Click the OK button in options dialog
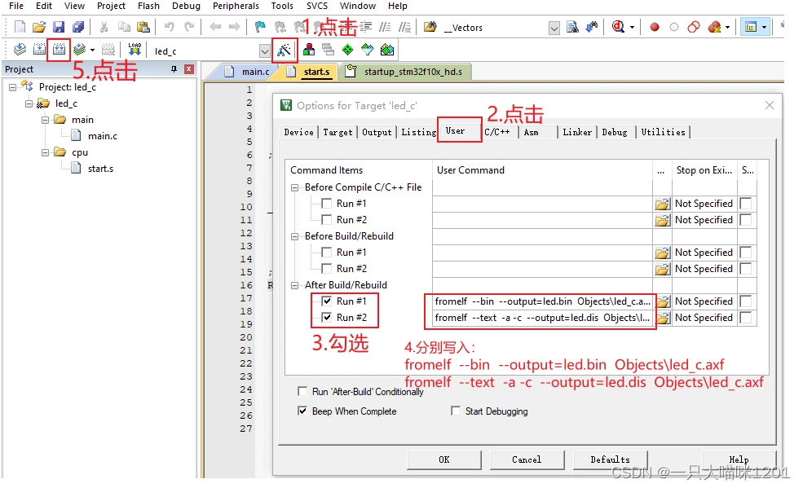This screenshot has width=803, height=488. click(x=443, y=459)
